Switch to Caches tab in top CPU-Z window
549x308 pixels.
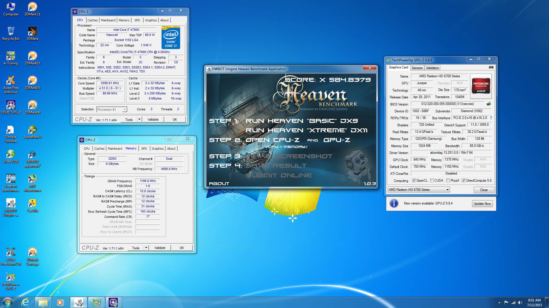pos(93,20)
